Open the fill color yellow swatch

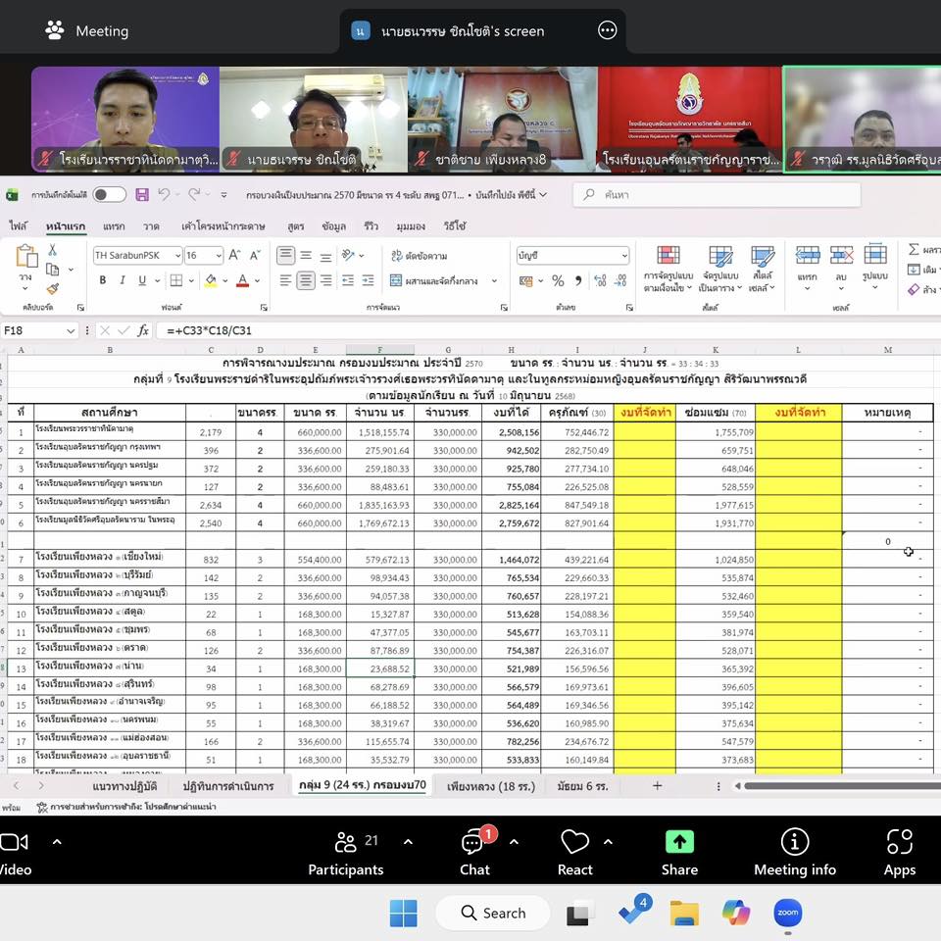(x=210, y=280)
